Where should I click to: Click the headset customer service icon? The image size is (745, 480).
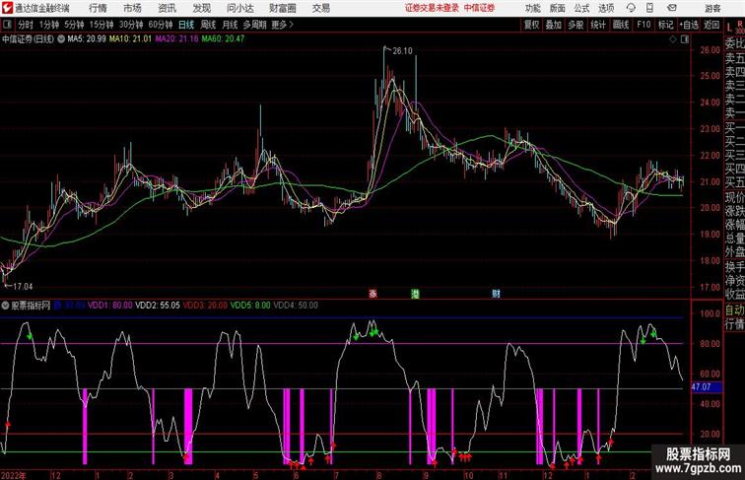pos(631,8)
